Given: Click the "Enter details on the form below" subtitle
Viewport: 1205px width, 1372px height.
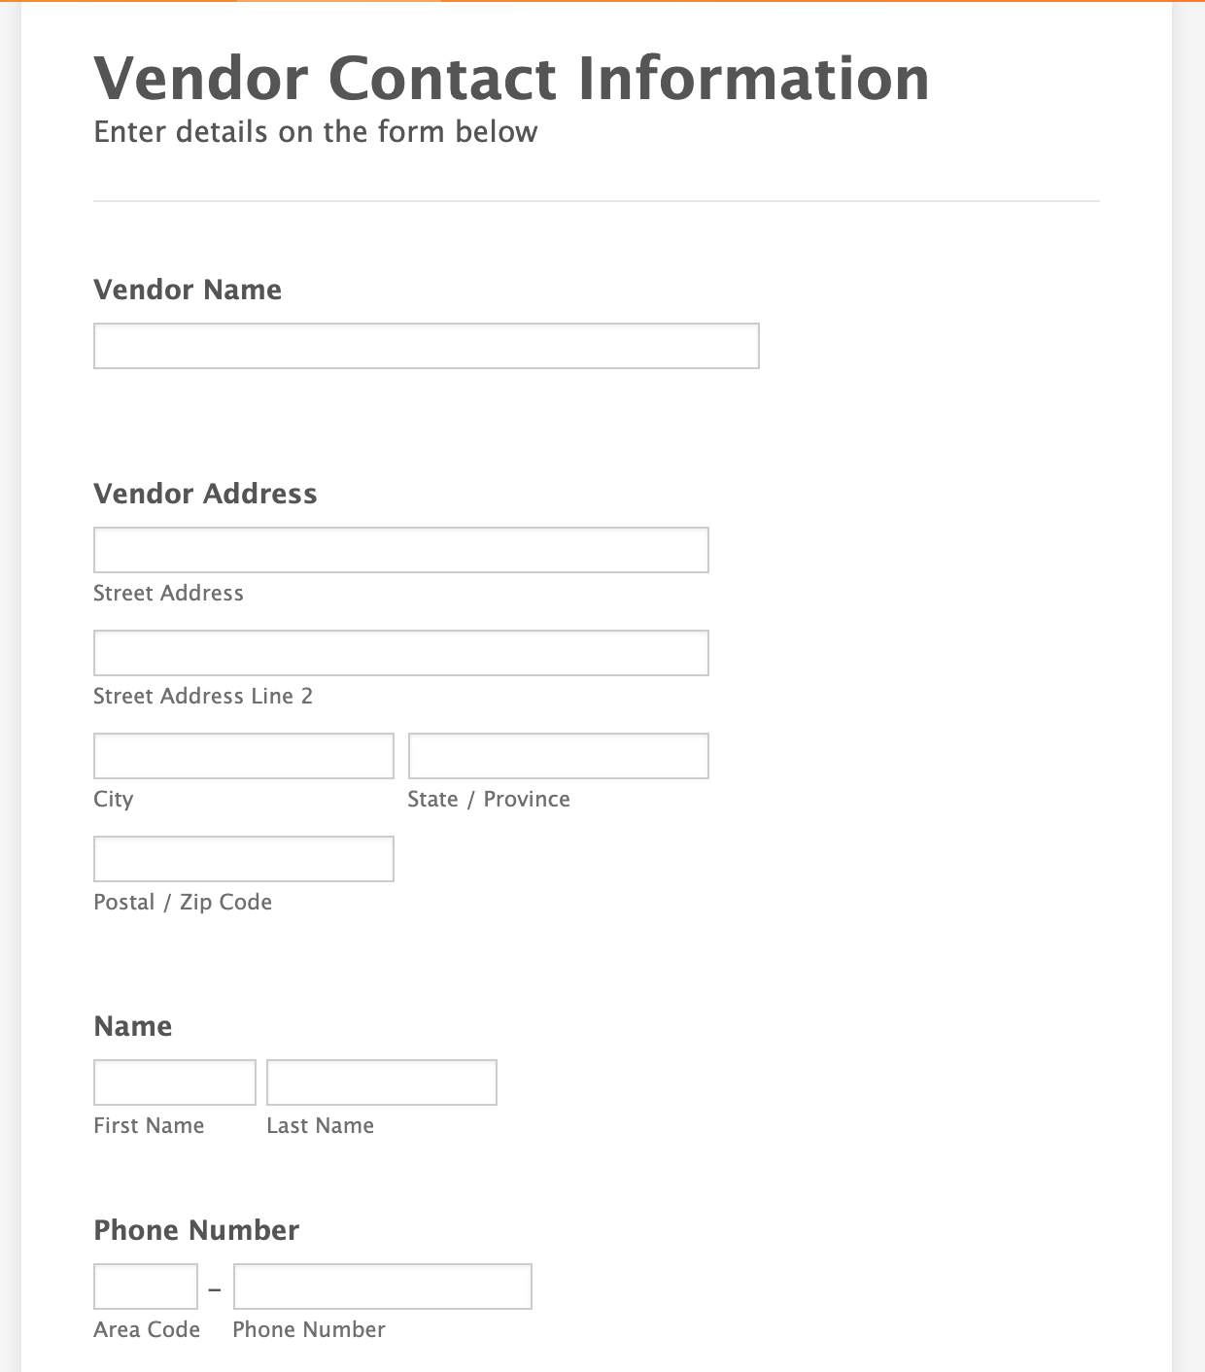Looking at the screenshot, I should coord(315,132).
